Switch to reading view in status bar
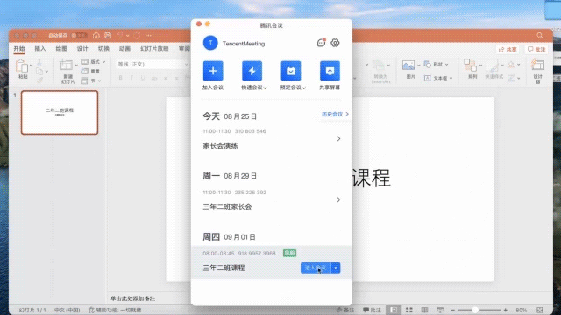The width and height of the screenshot is (561, 315). (x=424, y=310)
